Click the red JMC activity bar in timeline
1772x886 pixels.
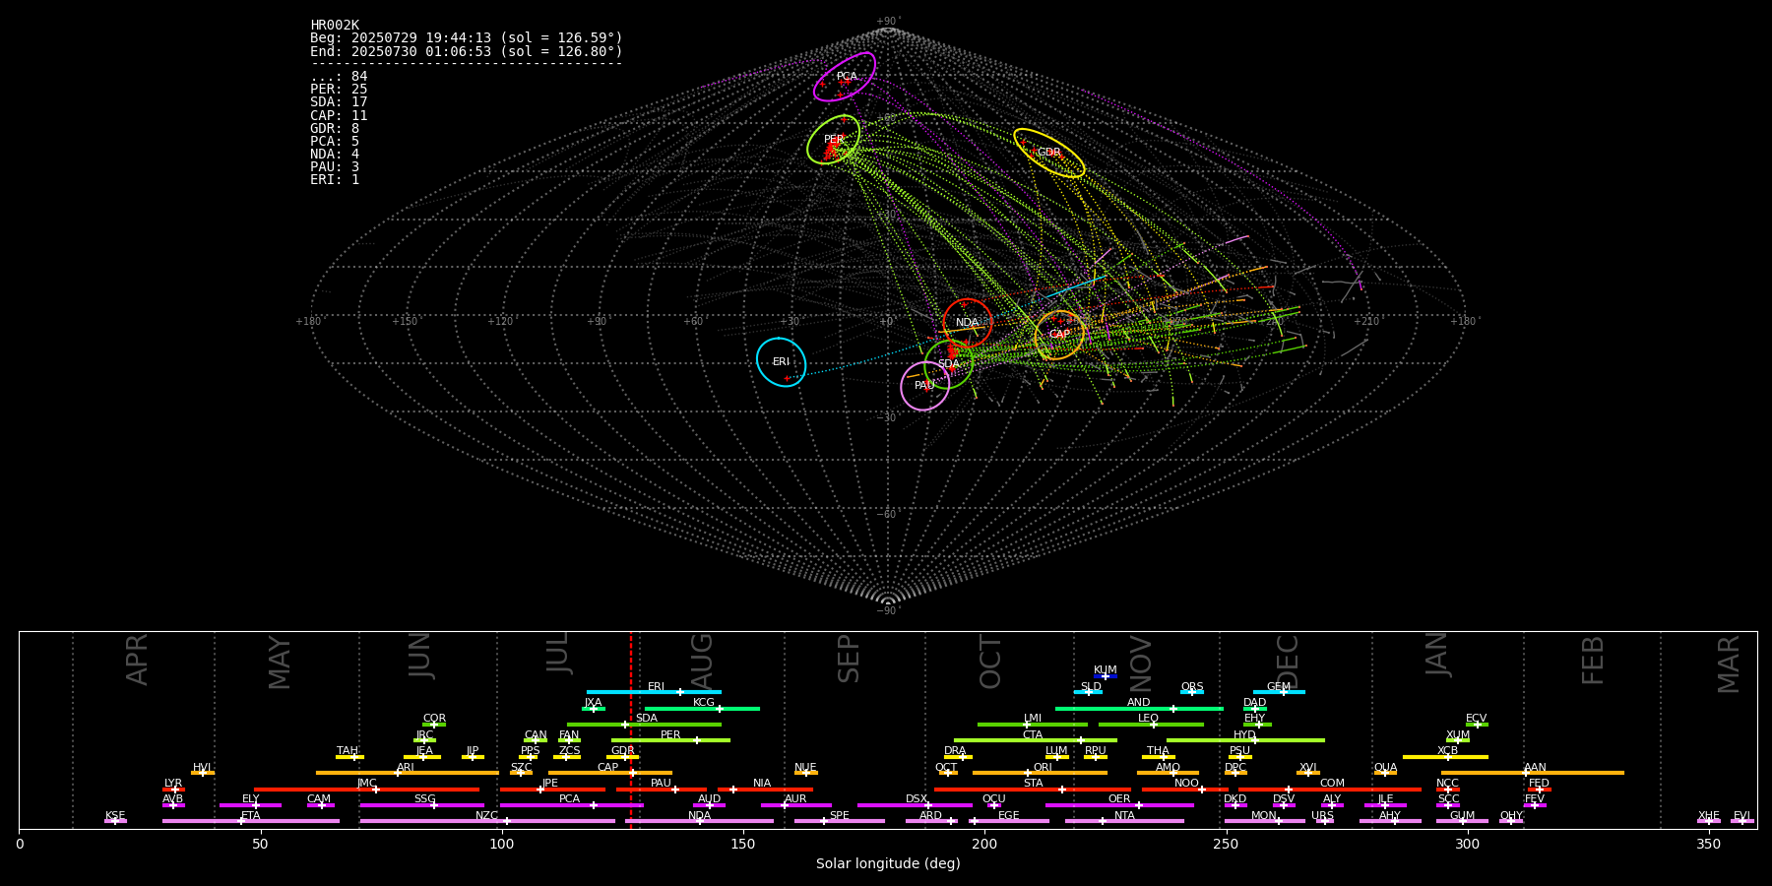367,789
